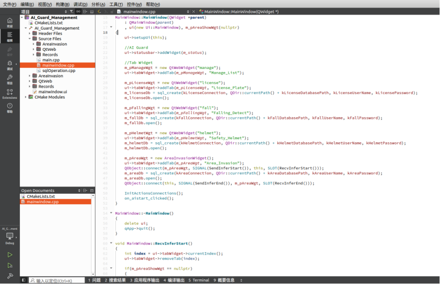Split the Open Documents panel
The image size is (440, 284).
tap(85, 190)
